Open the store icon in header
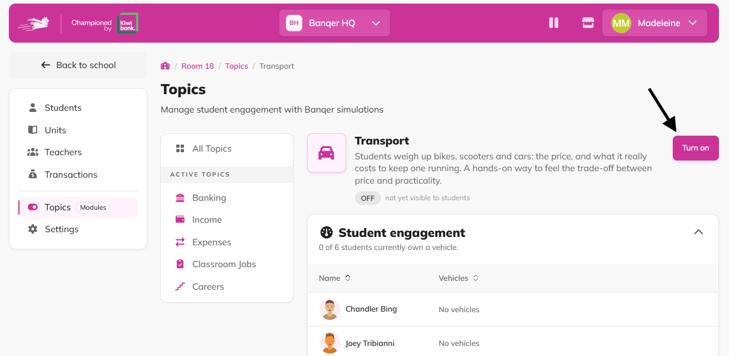 tap(588, 23)
